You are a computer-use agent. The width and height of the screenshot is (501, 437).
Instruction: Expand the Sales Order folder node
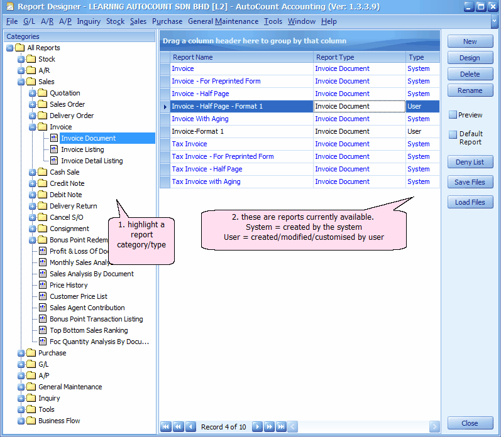pos(32,104)
